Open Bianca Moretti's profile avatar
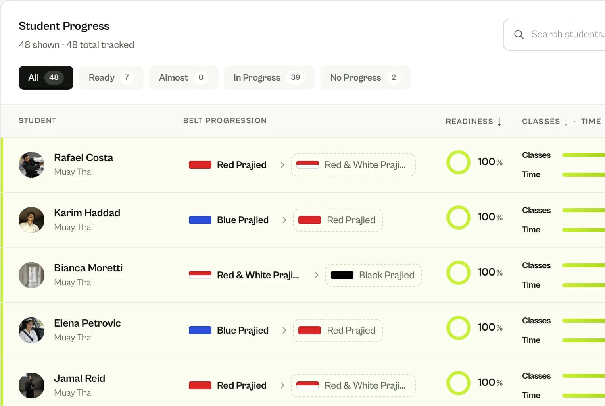The image size is (605, 406). 31,275
